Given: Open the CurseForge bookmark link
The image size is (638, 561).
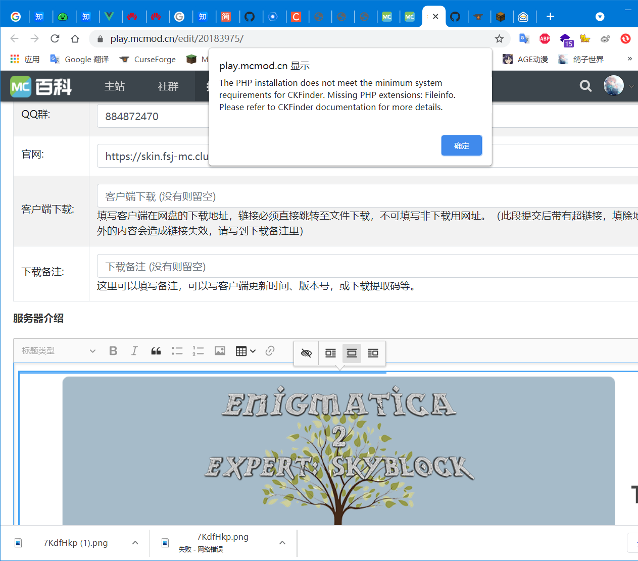Looking at the screenshot, I should pyautogui.click(x=147, y=59).
